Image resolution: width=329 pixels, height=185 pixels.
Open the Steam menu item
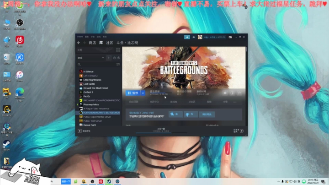point(80,37)
